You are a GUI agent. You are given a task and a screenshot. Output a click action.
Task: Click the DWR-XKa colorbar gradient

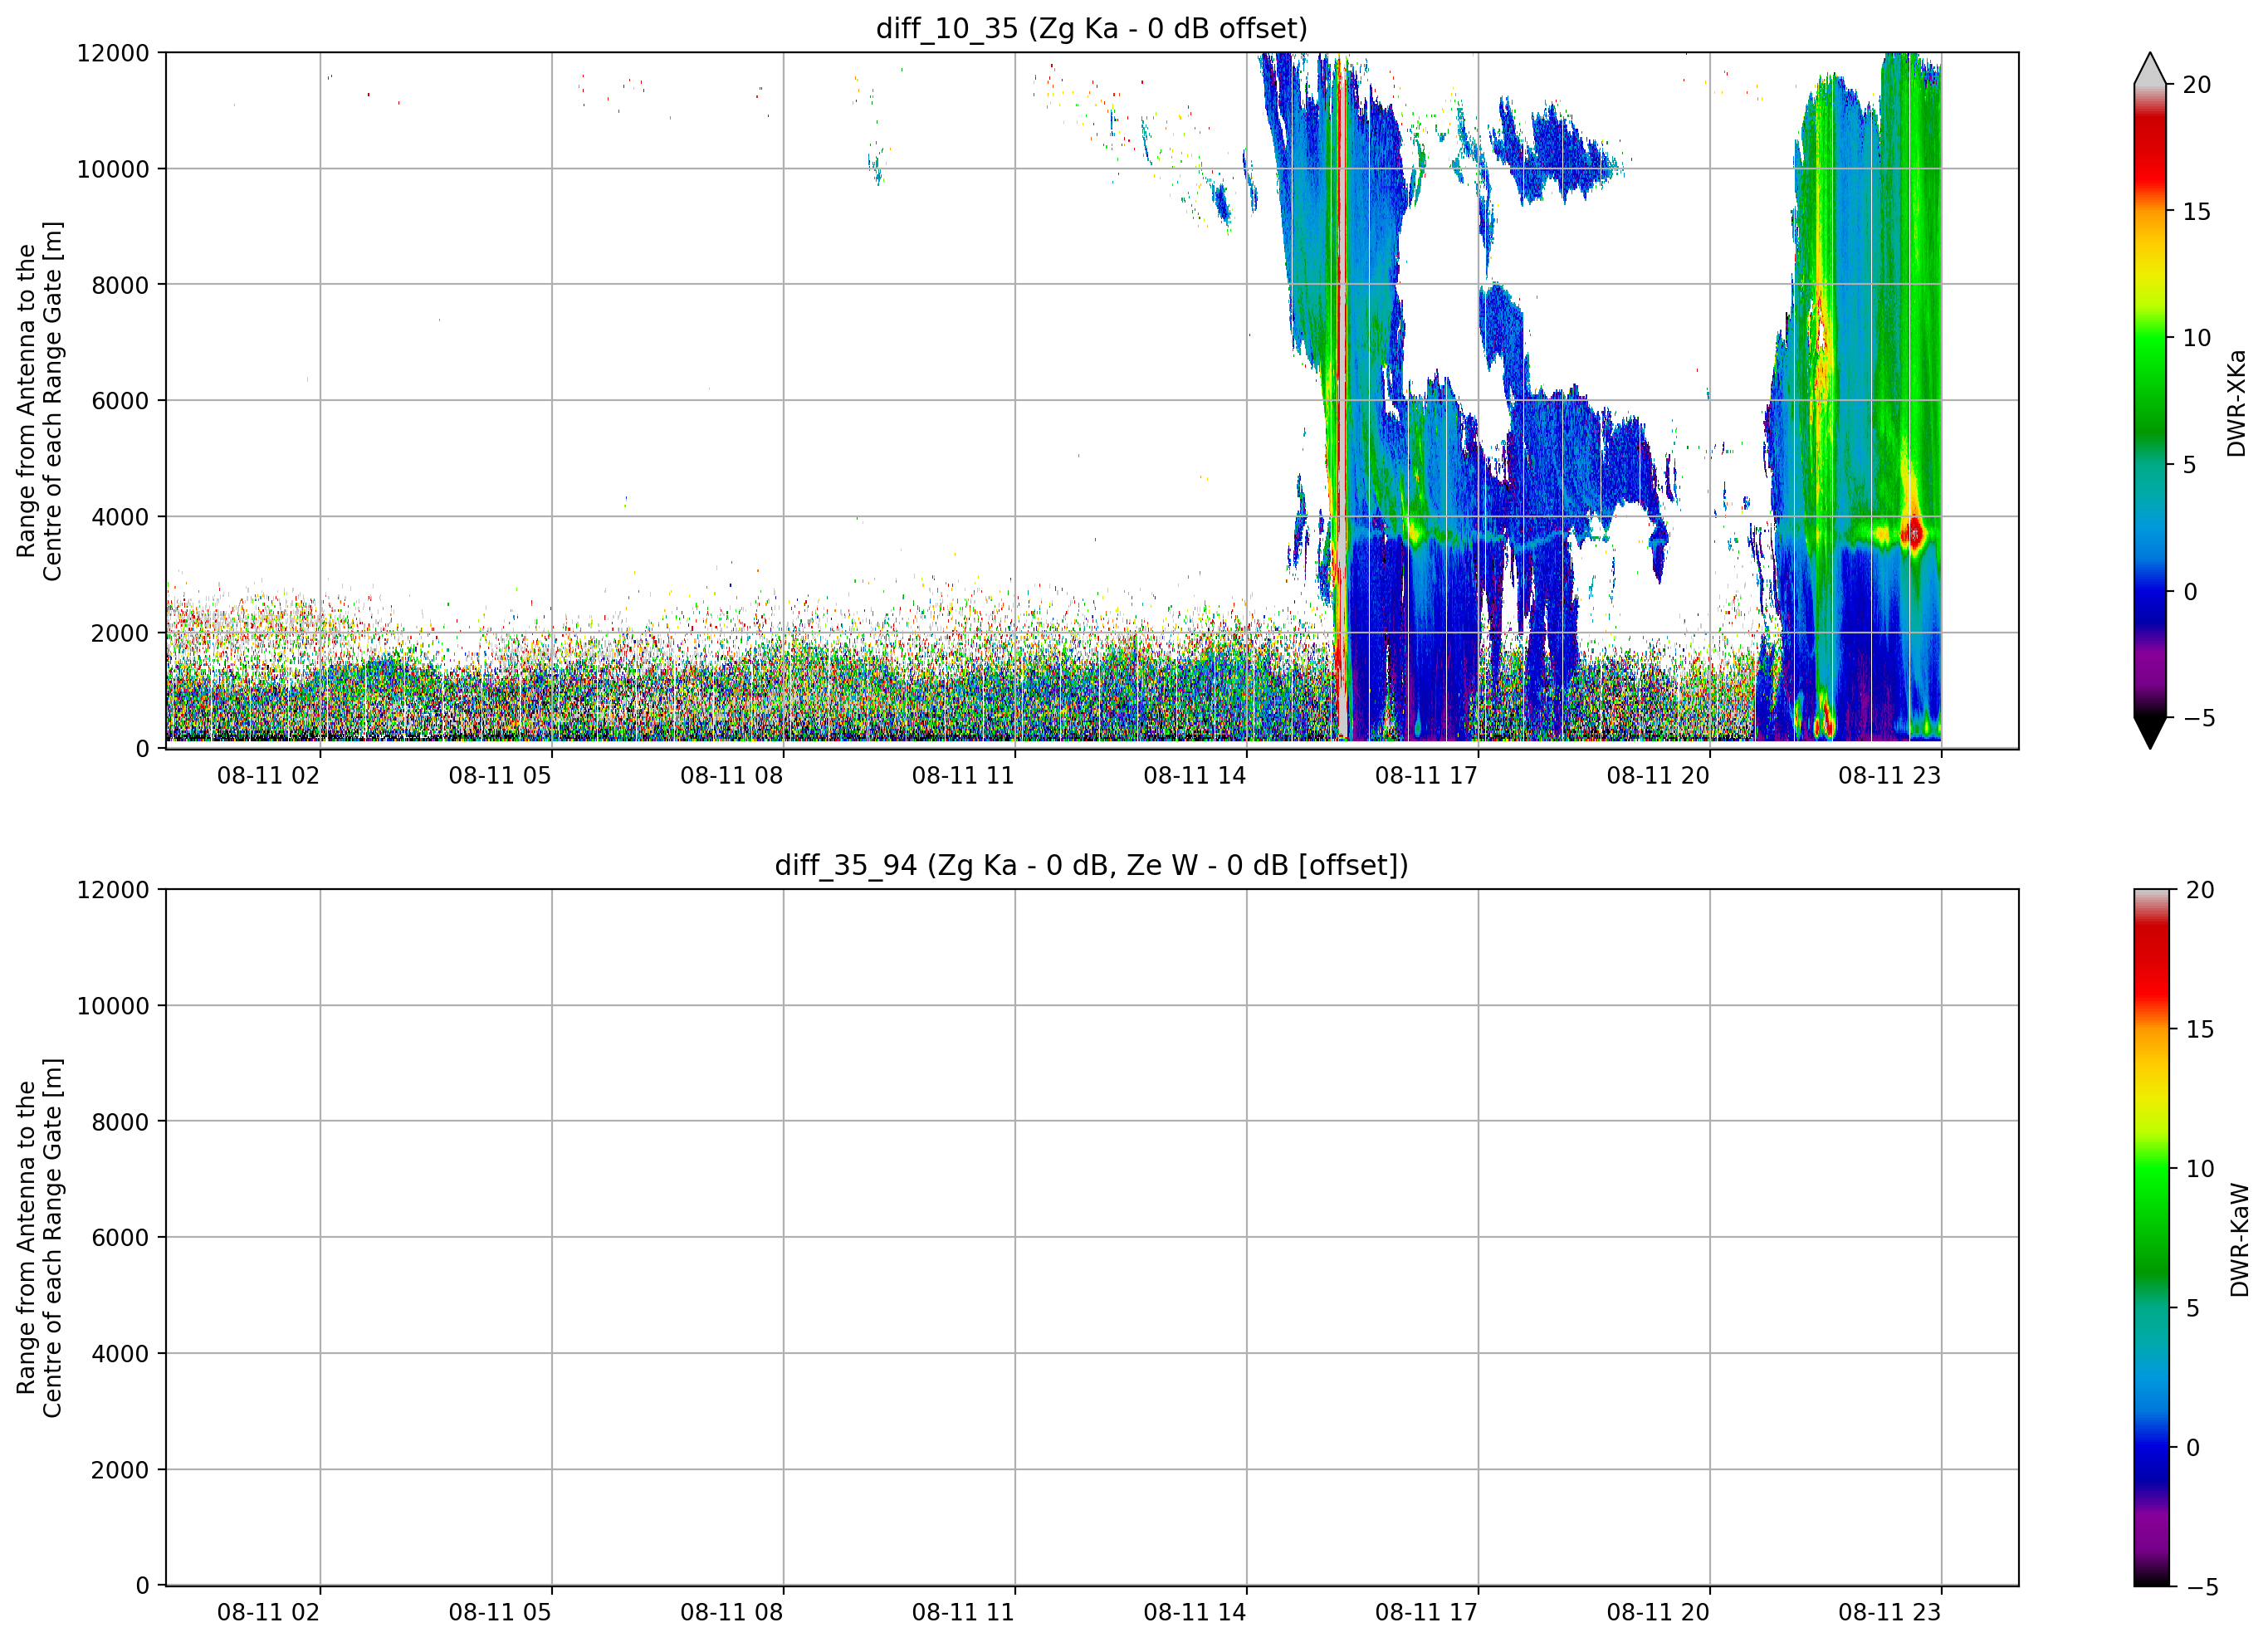coord(2150,401)
